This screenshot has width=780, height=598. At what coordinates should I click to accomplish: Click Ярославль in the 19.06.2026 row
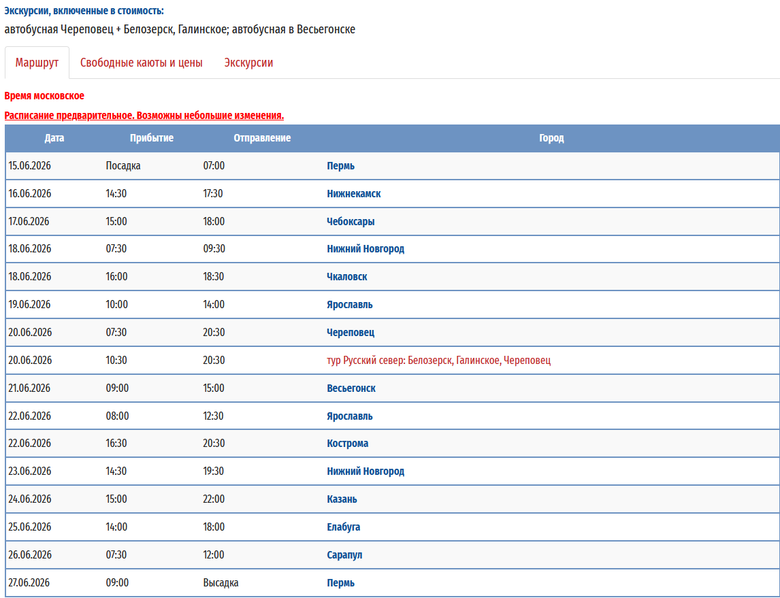point(349,305)
